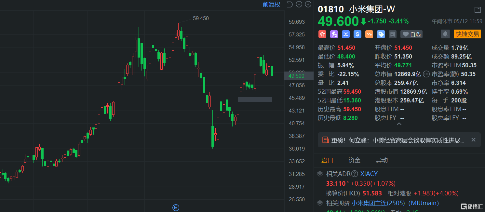Click the 快捷交易 quick trade button
Viewport: 485px width, 212px height.
[x=467, y=34]
